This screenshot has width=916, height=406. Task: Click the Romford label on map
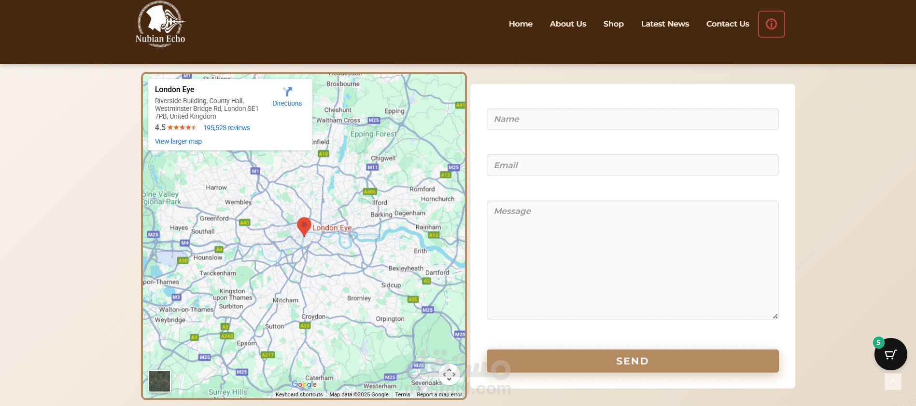pyautogui.click(x=422, y=189)
